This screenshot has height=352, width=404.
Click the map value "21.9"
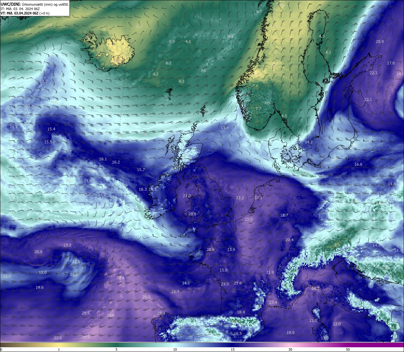coord(270,272)
